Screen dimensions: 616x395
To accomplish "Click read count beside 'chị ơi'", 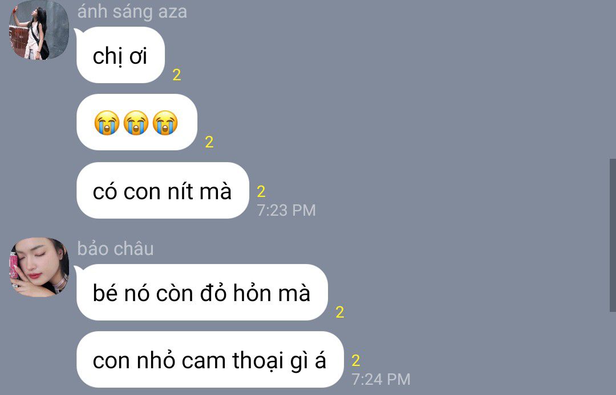I will point(177,75).
